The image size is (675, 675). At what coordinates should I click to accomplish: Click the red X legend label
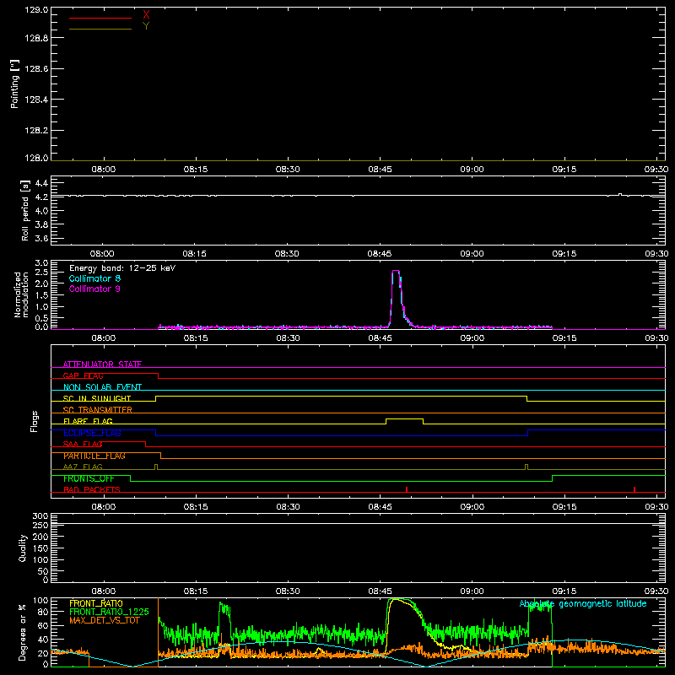[146, 15]
